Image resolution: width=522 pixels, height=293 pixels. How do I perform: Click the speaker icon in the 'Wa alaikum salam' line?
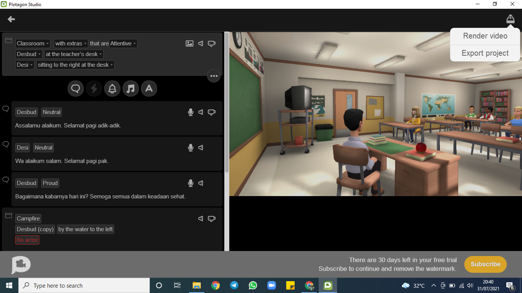[201, 148]
